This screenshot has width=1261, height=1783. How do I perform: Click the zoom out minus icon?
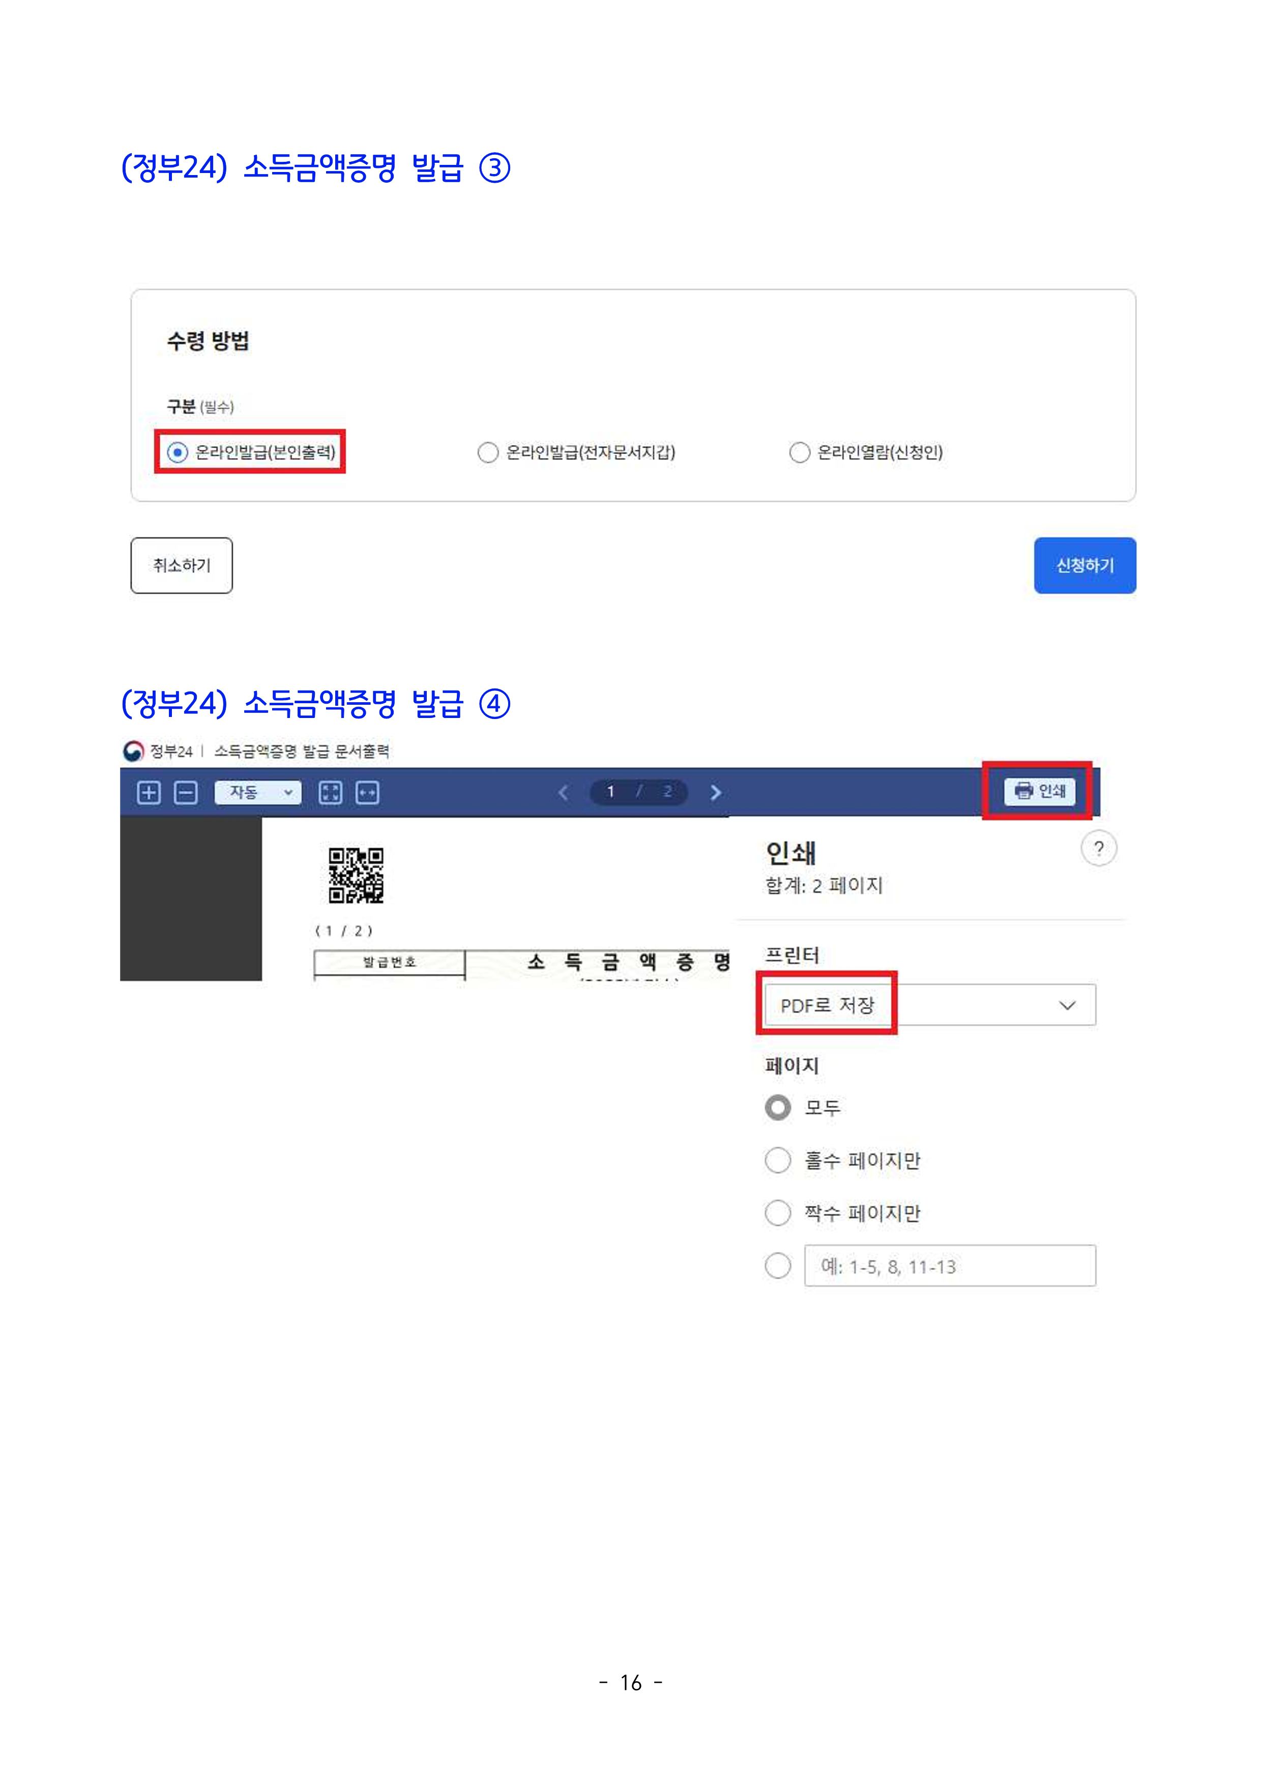(186, 792)
